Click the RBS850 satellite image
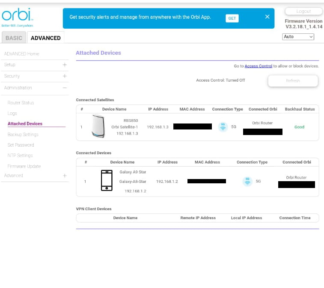The image size is (324, 288). tap(98, 126)
